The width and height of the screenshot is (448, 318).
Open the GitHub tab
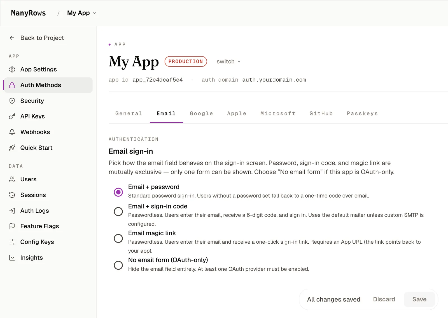pos(321,113)
